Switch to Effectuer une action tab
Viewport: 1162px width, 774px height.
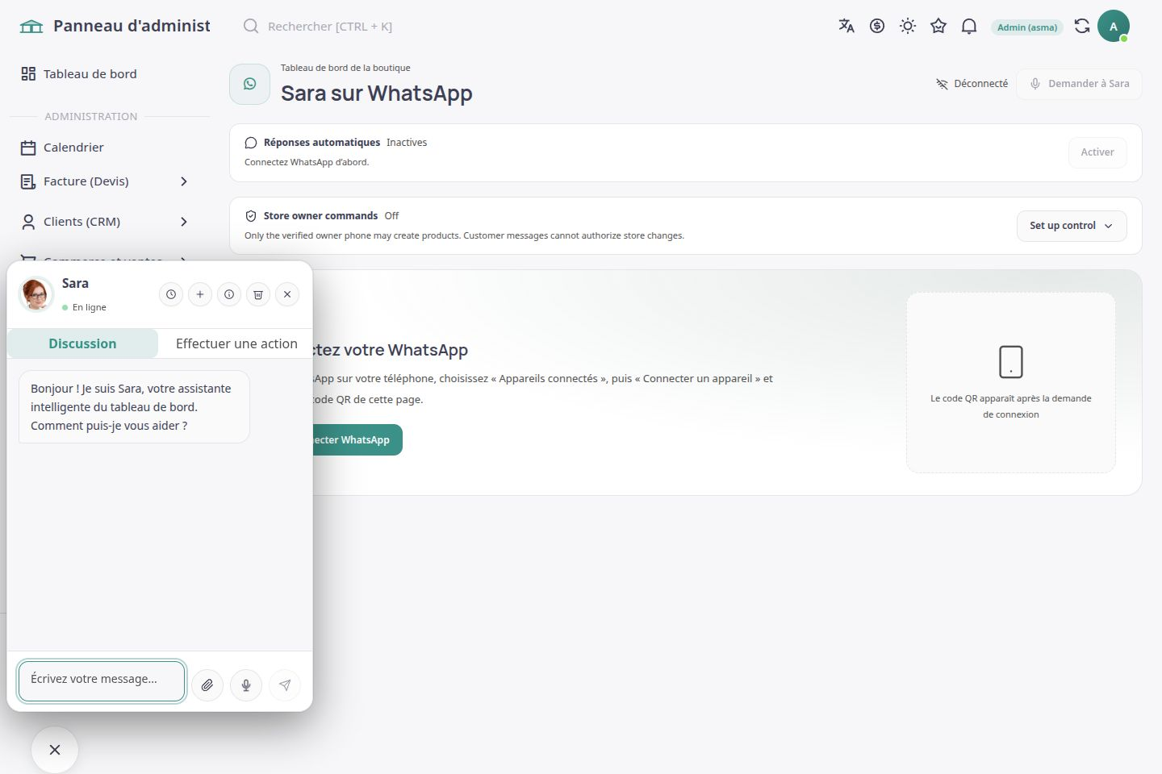[x=236, y=343]
